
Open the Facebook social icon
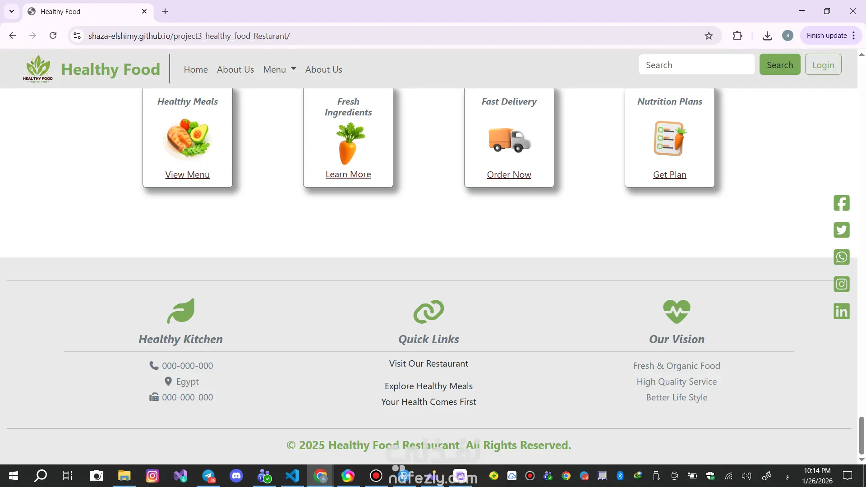point(841,203)
